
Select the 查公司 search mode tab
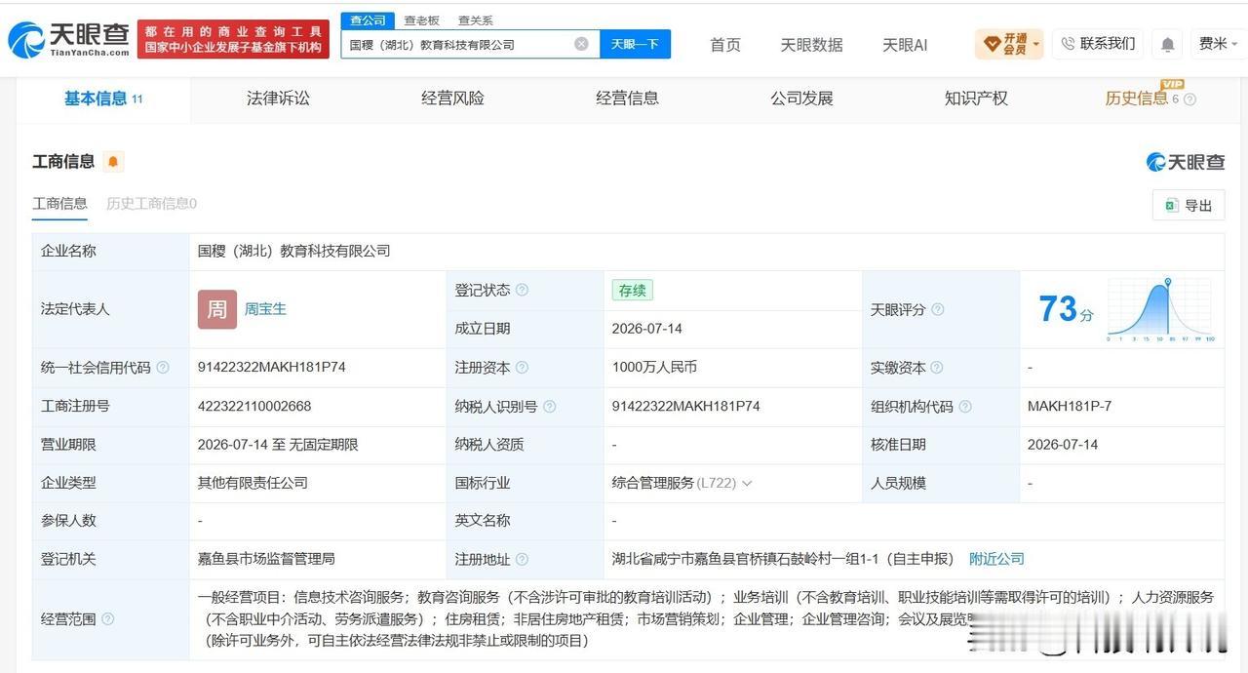368,20
